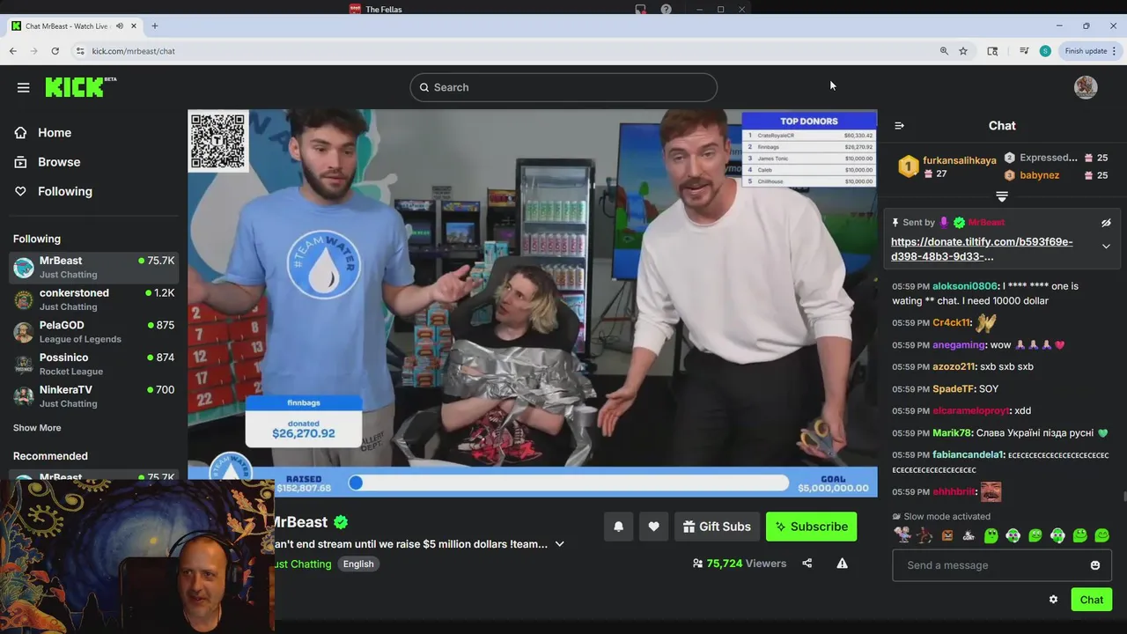Open browser zoom magnifier icon
Screen dimensions: 1127x634
click(944, 51)
